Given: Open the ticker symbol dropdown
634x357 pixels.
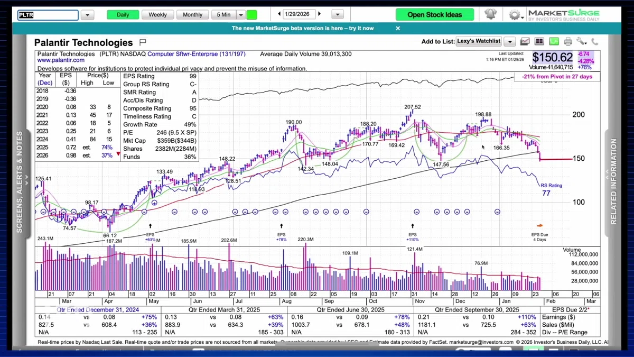Looking at the screenshot, I should pos(87,15).
